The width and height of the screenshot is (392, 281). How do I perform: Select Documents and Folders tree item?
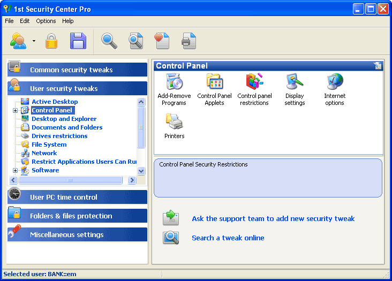(x=67, y=127)
